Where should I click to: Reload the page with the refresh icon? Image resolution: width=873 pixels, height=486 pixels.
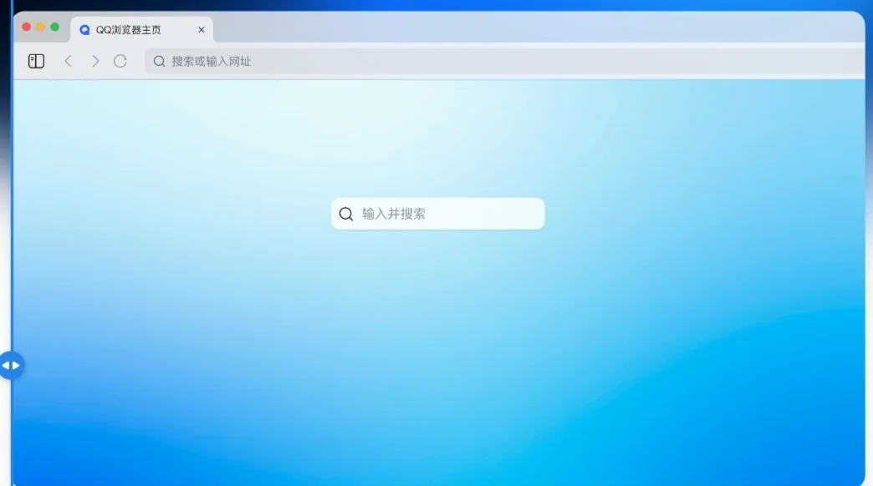[x=120, y=60]
